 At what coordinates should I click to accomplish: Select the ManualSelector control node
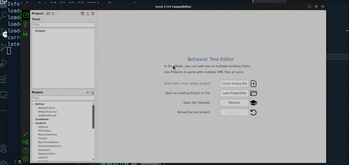coord(48,134)
